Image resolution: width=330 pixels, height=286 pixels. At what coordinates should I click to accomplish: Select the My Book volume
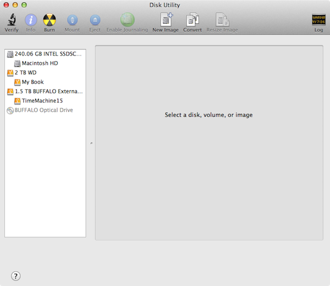click(45, 82)
